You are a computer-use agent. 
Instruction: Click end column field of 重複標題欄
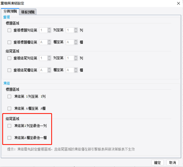70,42
